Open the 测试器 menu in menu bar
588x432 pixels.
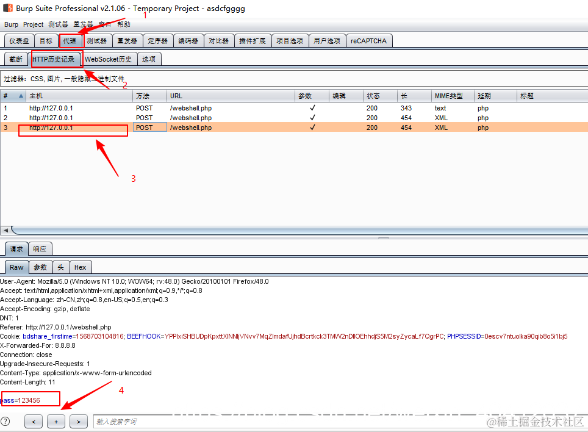pos(58,24)
